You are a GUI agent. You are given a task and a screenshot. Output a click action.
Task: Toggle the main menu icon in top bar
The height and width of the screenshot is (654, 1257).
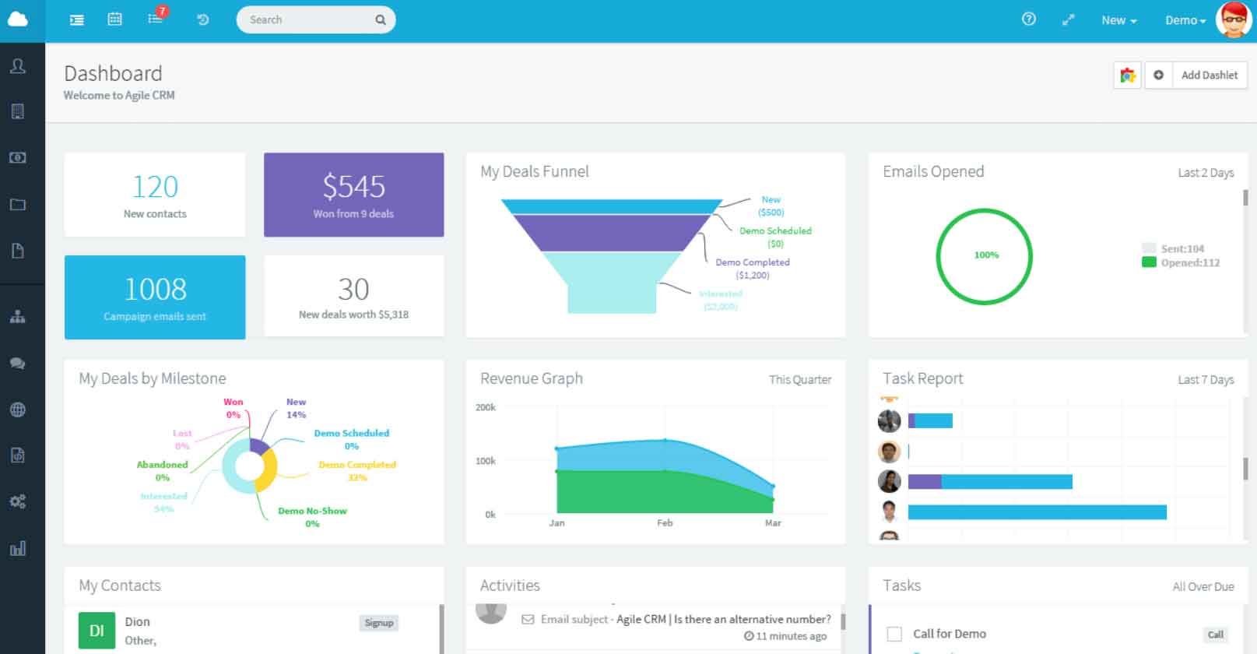point(76,19)
